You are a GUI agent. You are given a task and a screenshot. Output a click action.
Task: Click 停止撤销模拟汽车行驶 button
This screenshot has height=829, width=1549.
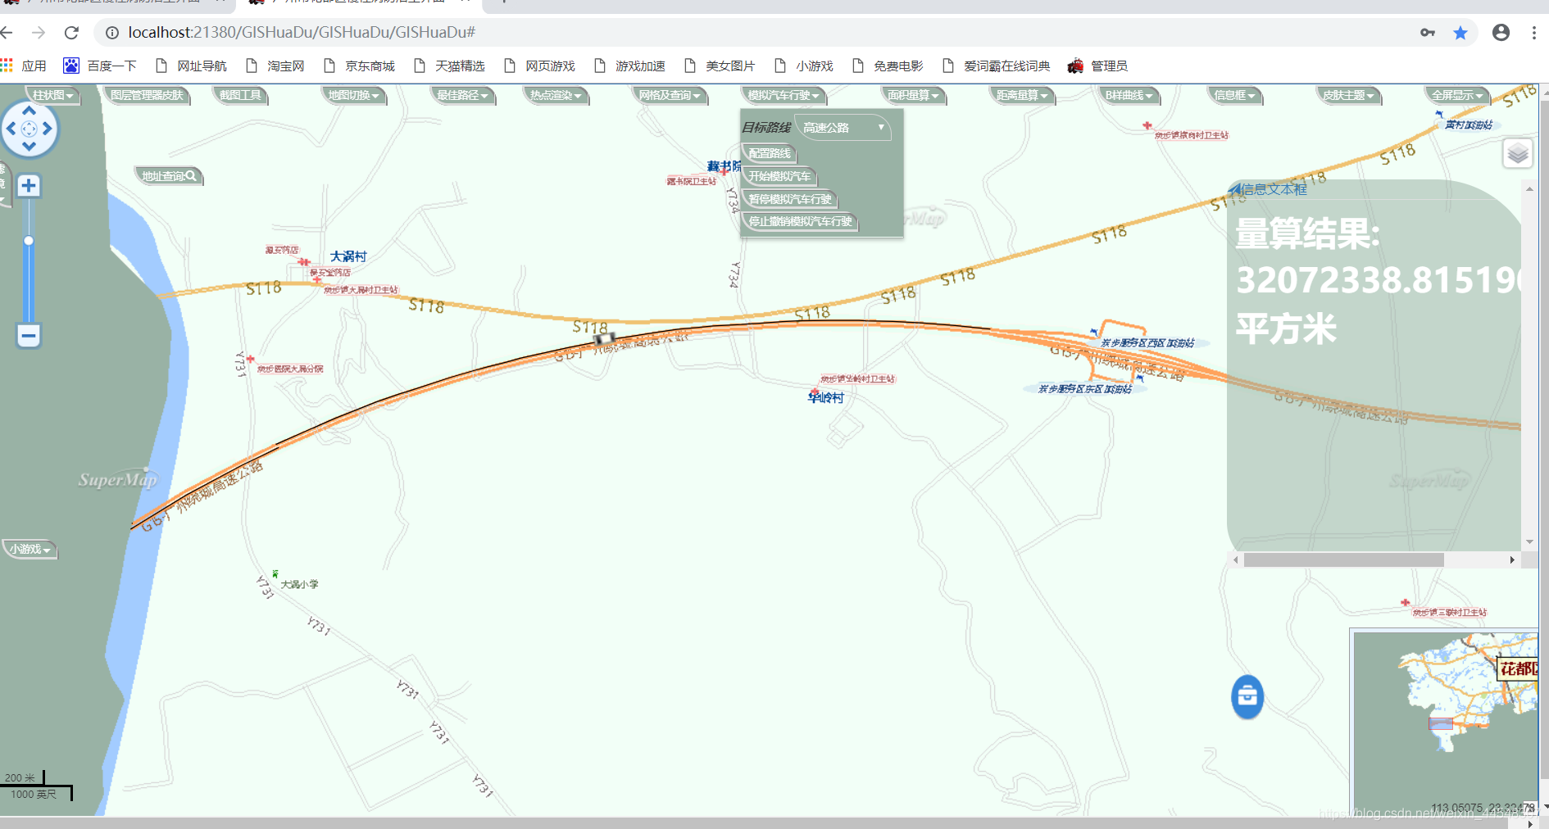click(x=800, y=221)
